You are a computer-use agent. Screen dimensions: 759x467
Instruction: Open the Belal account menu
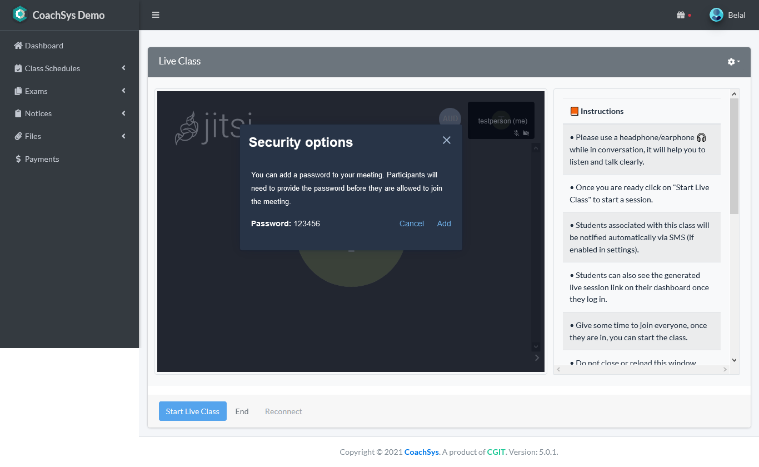[728, 15]
